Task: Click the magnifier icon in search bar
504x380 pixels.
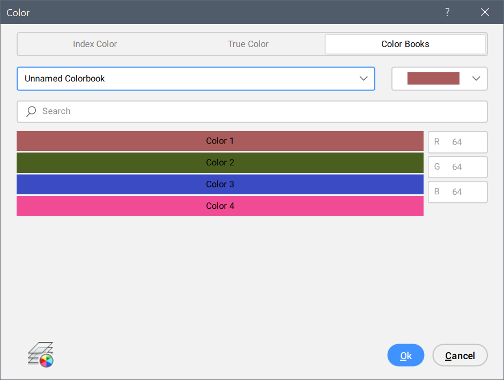Action: pyautogui.click(x=32, y=111)
